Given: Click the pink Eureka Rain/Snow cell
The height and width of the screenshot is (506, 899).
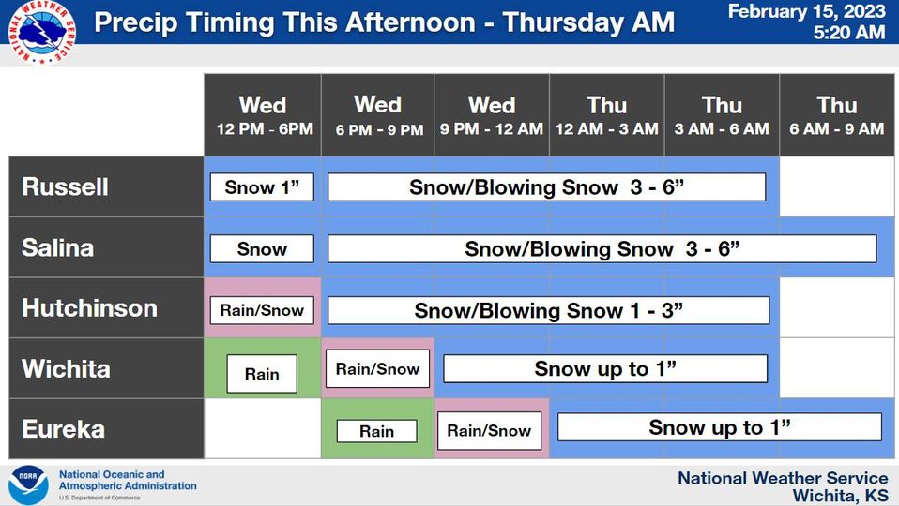Looking at the screenshot, I should pyautogui.click(x=489, y=430).
